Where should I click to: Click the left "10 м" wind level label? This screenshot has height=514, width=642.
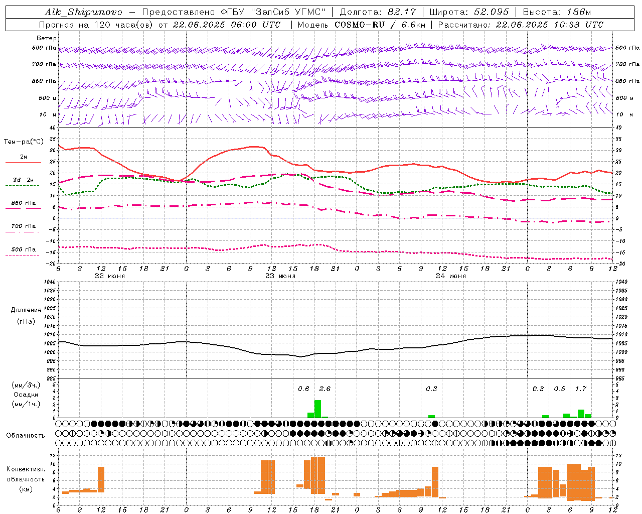coord(48,114)
